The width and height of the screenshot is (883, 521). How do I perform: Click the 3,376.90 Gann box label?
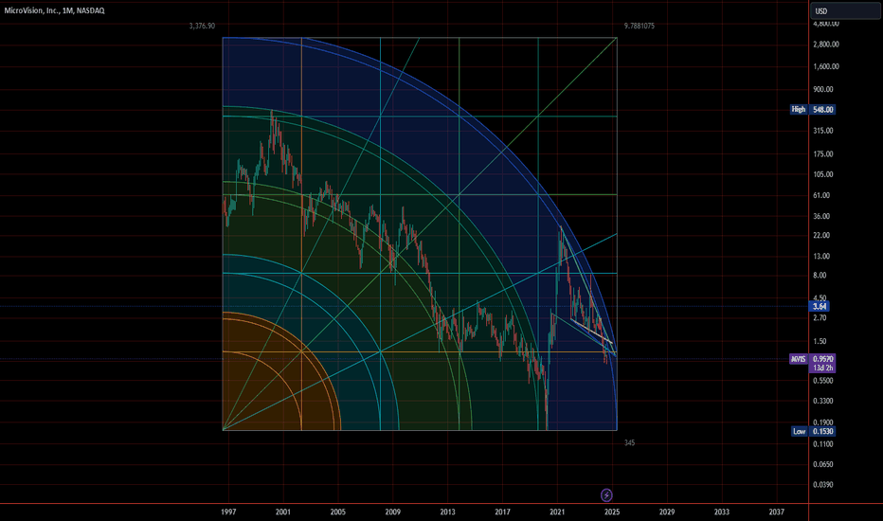202,26
